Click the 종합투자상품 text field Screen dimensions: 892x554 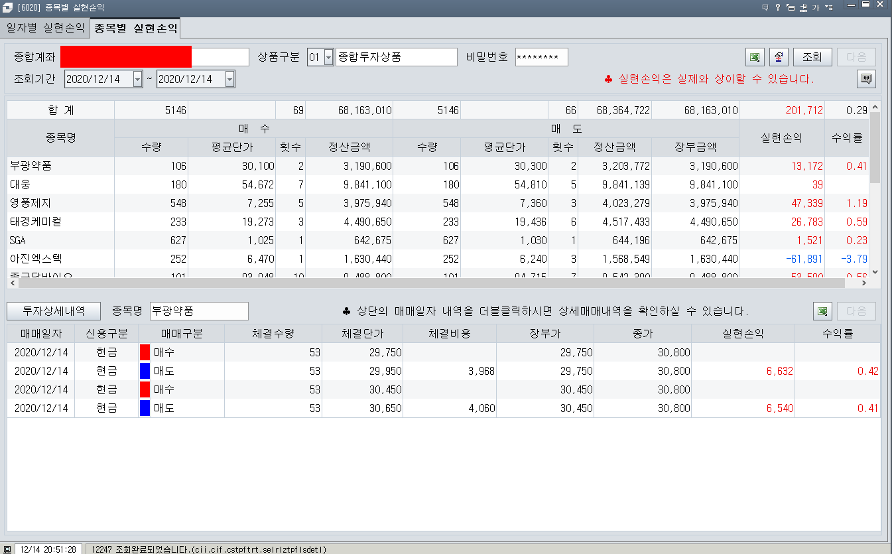pos(397,57)
